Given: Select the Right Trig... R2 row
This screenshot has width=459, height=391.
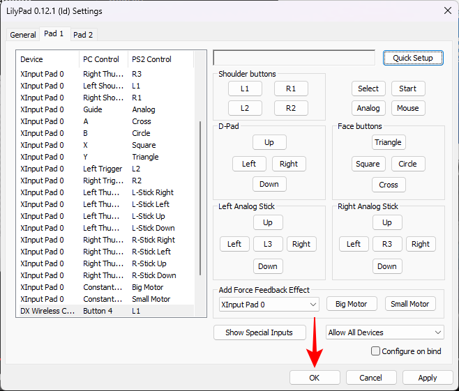Looking at the screenshot, I should point(107,181).
